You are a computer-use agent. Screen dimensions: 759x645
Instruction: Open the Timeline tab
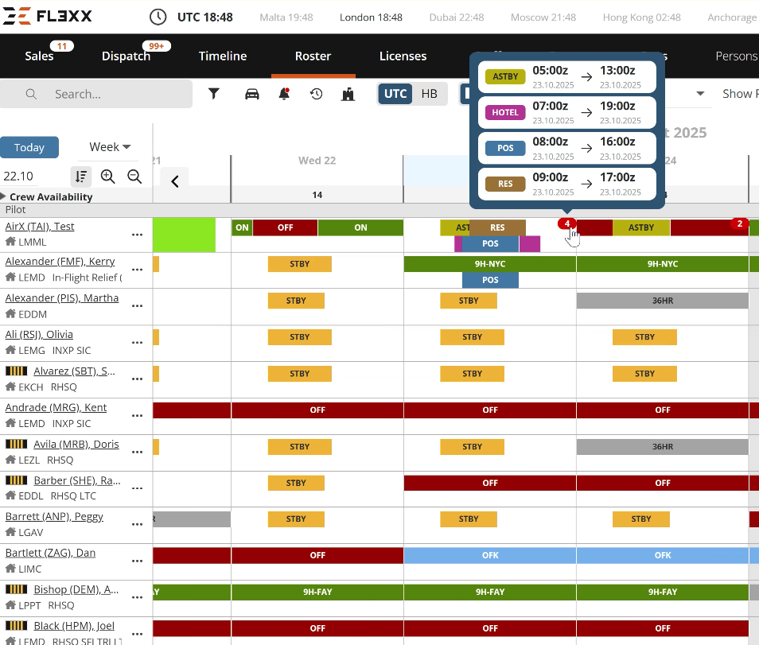click(x=223, y=56)
